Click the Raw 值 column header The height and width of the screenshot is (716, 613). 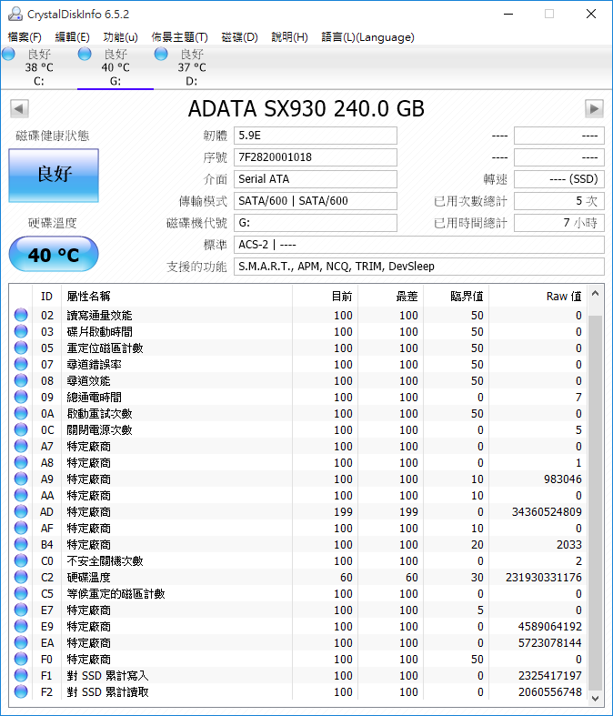[x=538, y=297]
